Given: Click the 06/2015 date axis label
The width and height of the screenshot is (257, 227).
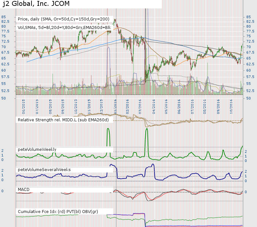Looking at the screenshot, I should [24, 107].
